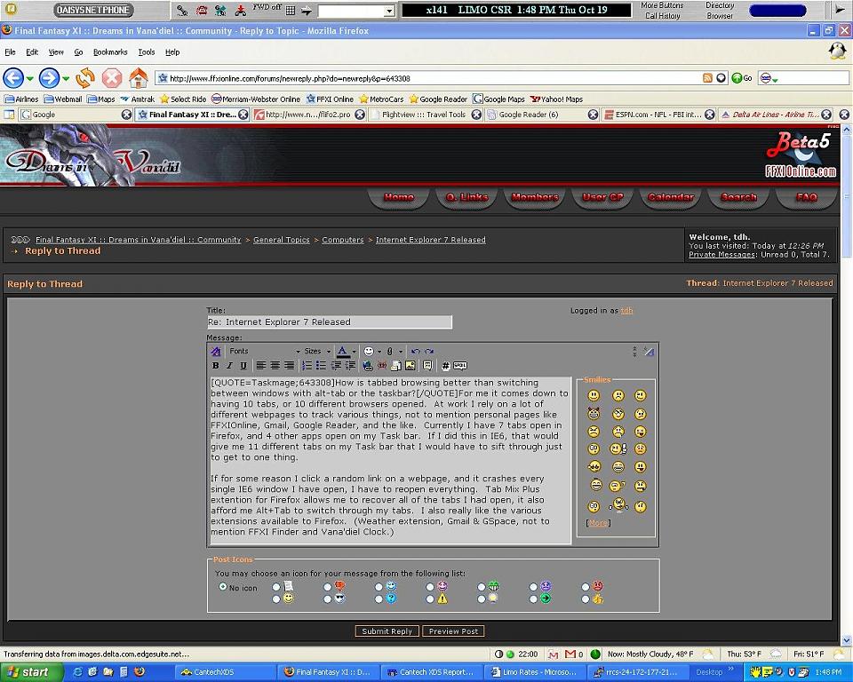This screenshot has height=682, width=853.
Task: Open the Back button history dropdown arrow
Action: tap(30, 79)
